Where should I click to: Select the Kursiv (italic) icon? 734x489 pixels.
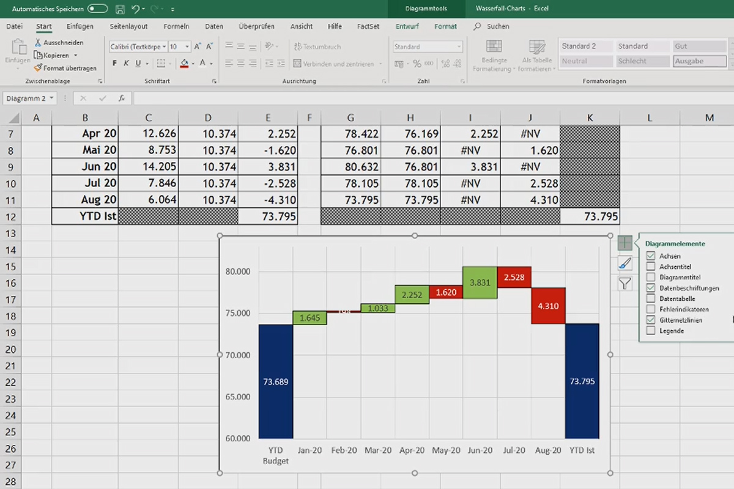coord(126,62)
